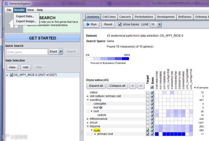Switch to the Anatomy tab
This screenshot has height=141, width=209.
[x=93, y=17]
